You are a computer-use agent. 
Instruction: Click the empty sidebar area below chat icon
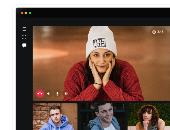coord(24,83)
